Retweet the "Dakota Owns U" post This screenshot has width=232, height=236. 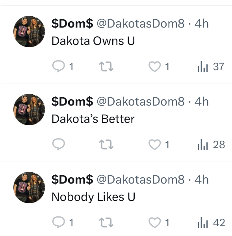pos(106,66)
